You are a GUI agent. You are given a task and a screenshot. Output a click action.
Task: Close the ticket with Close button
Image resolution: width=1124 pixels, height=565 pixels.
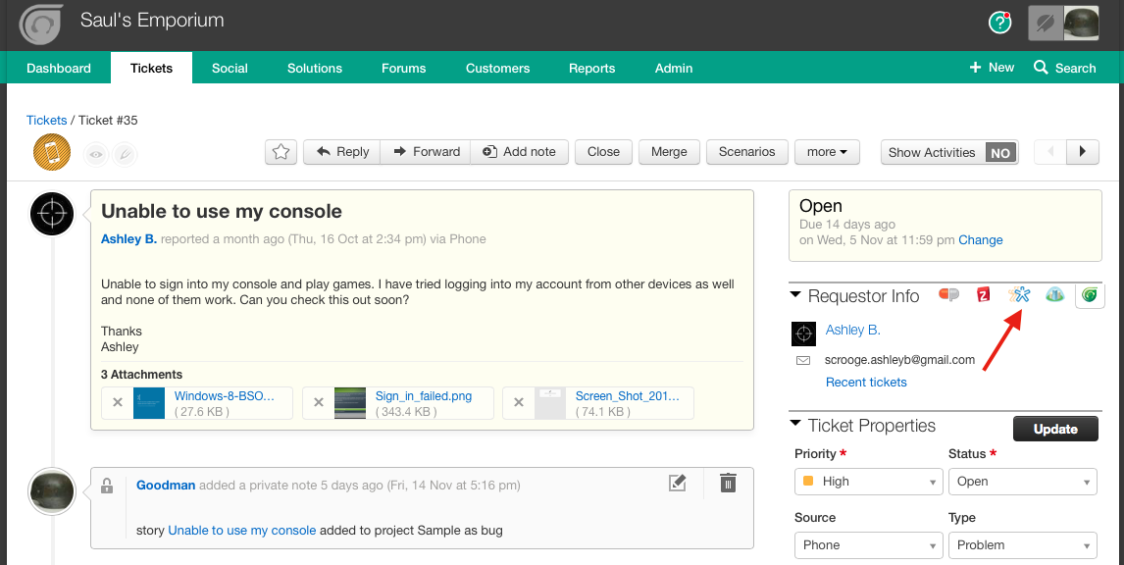point(603,152)
